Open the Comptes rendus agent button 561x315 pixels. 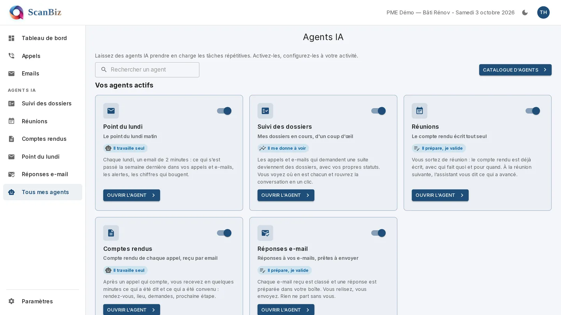pos(132,310)
